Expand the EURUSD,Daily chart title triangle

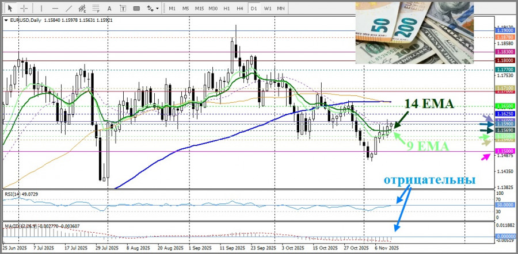[x=6, y=20]
